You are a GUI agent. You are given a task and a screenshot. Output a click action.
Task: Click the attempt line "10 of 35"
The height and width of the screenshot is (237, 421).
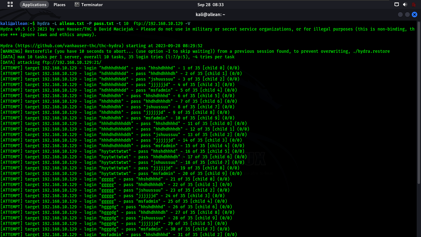click(117, 118)
